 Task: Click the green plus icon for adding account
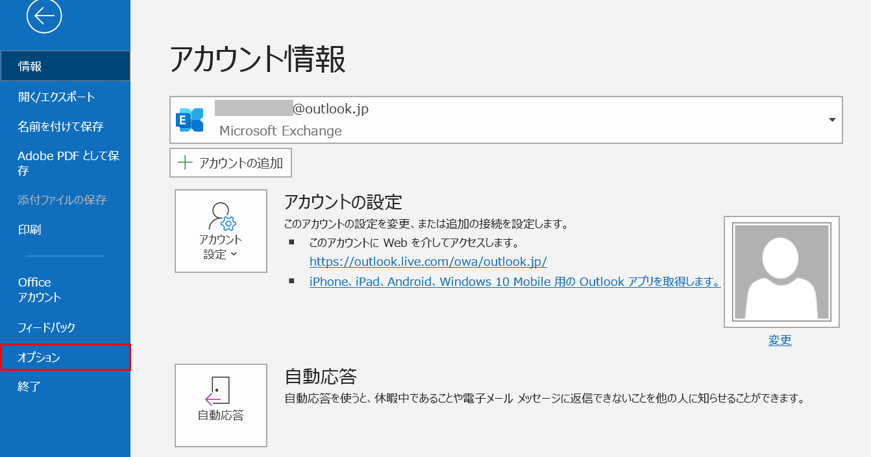tap(186, 163)
